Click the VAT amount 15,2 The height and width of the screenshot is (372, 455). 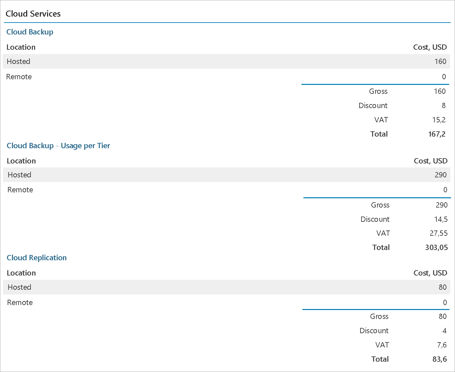pos(439,120)
